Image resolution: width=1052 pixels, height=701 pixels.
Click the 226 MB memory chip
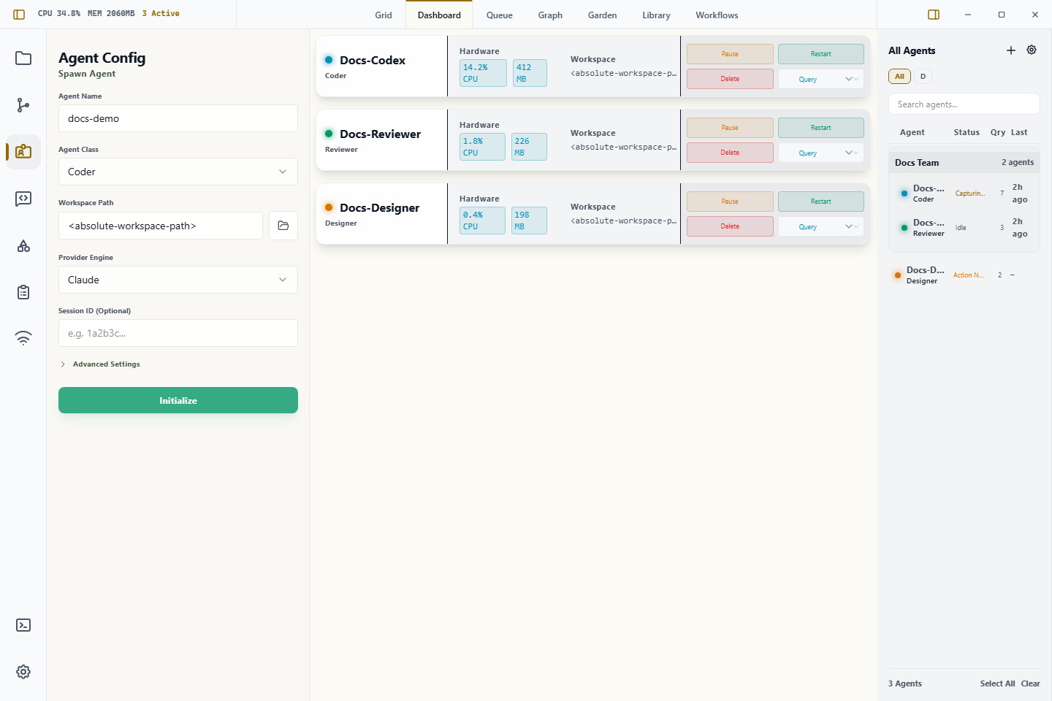(x=529, y=147)
